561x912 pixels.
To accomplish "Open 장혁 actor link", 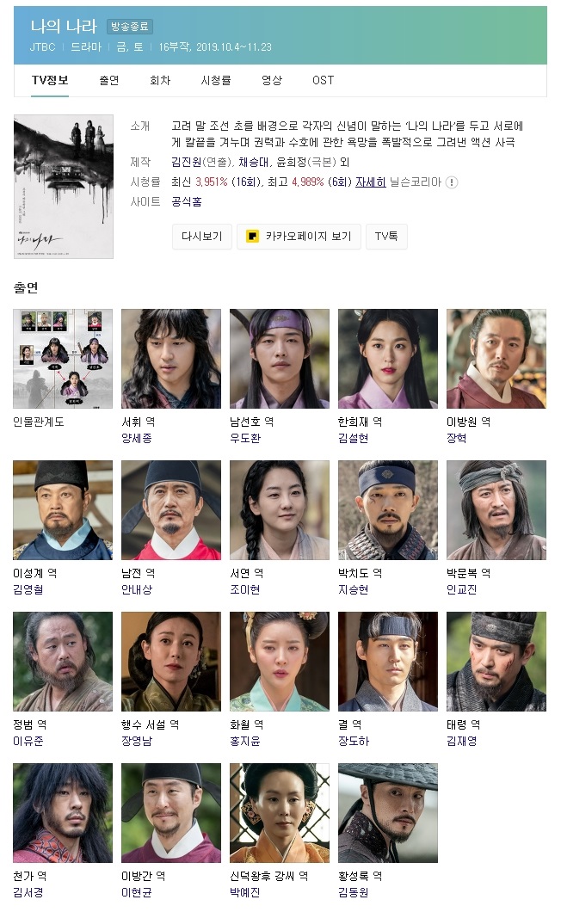I will [x=456, y=438].
